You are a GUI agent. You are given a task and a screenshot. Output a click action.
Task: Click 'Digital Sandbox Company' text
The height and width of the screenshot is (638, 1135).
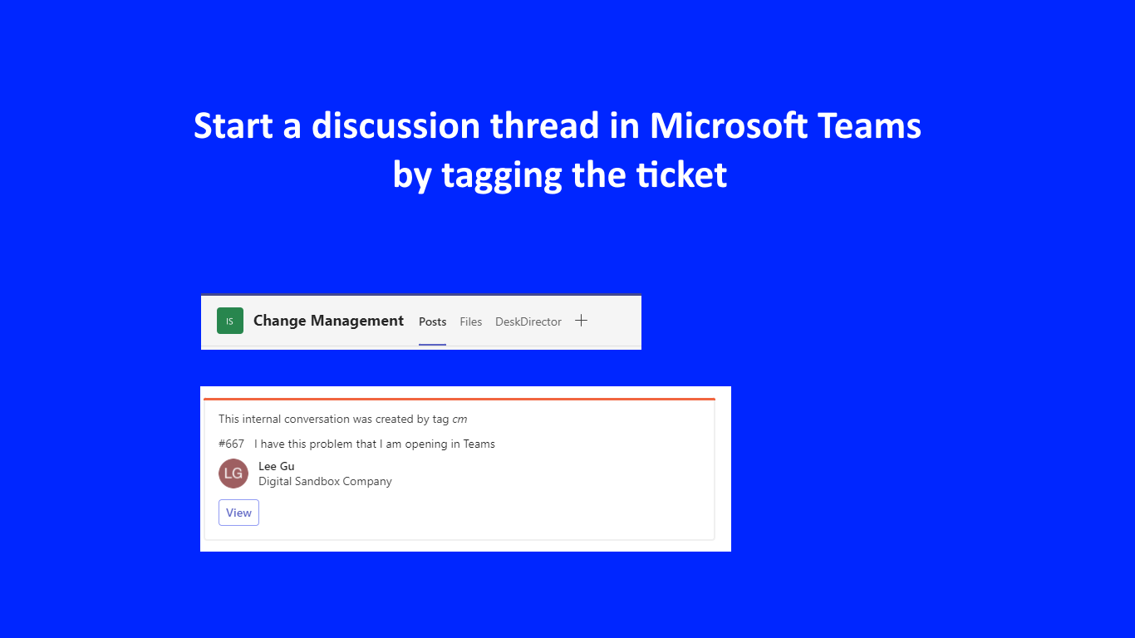pos(325,481)
